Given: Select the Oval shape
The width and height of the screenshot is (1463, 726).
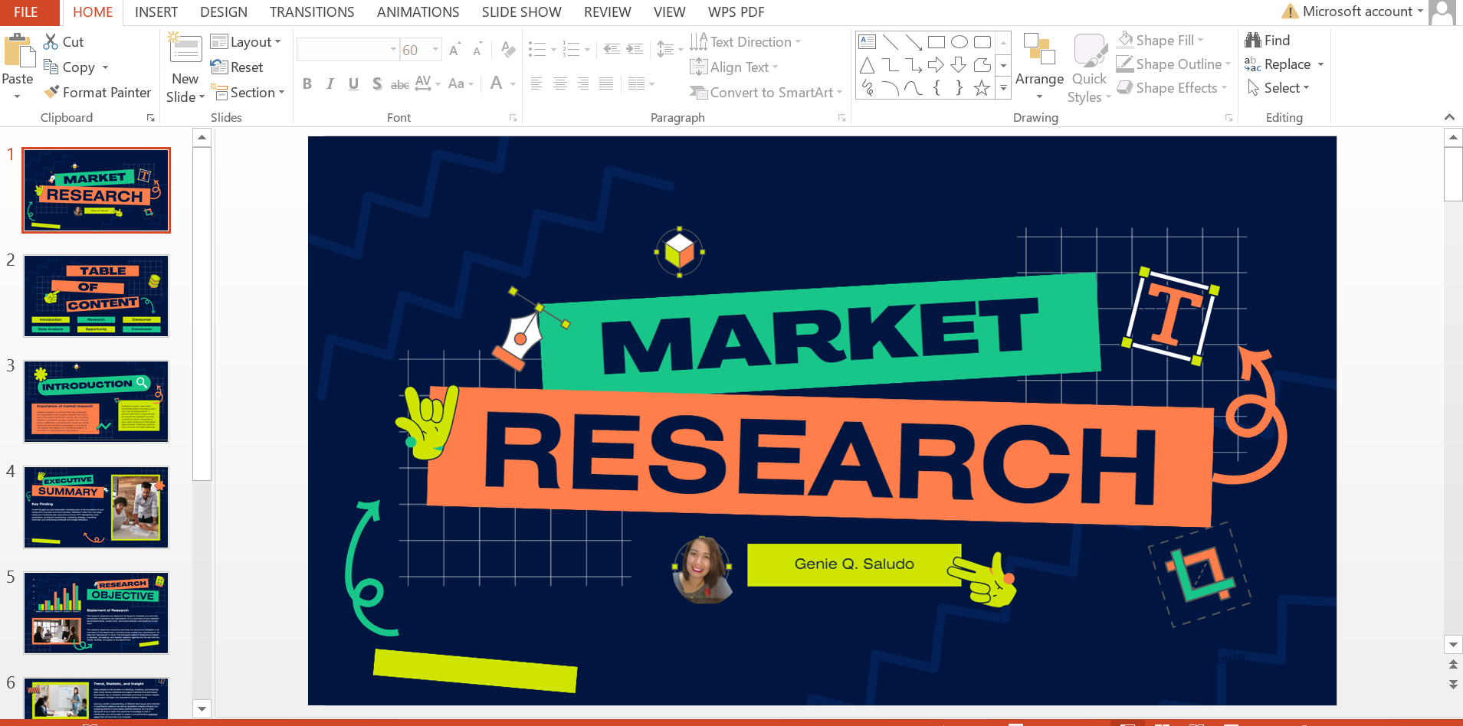Looking at the screenshot, I should pyautogui.click(x=959, y=41).
